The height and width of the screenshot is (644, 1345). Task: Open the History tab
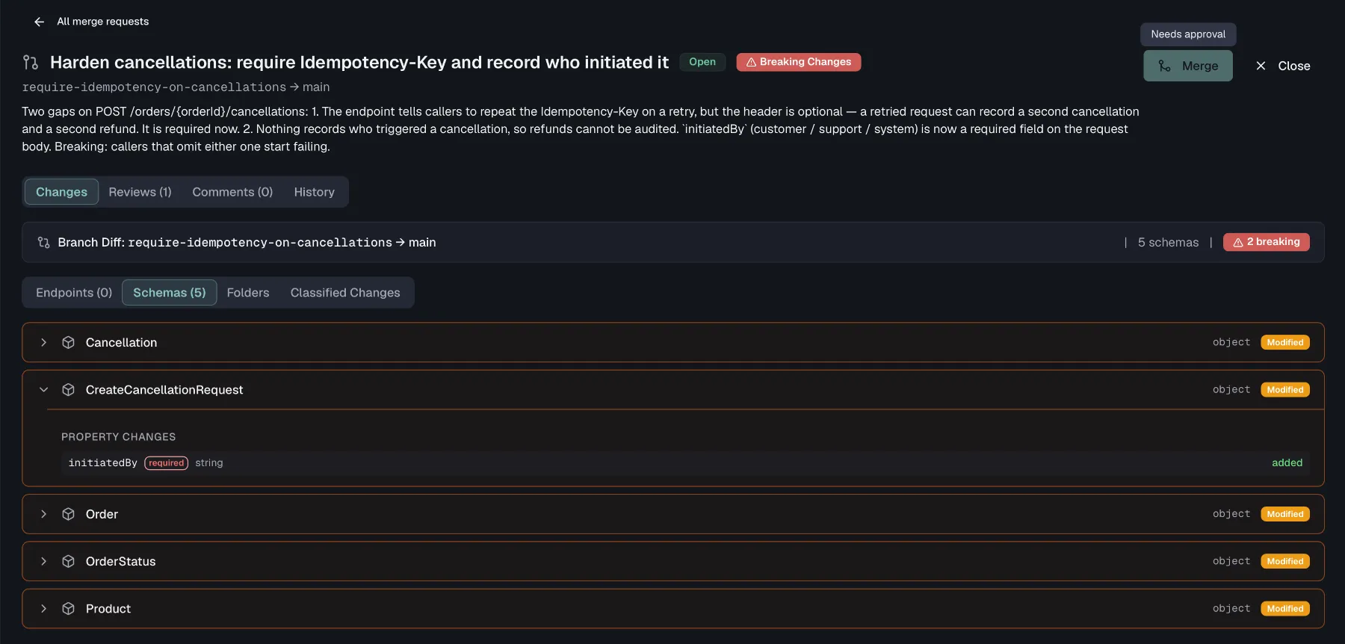[x=314, y=192]
